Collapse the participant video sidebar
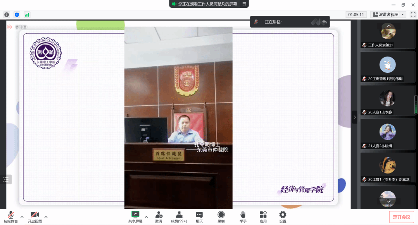418x225 pixels. (x=354, y=117)
